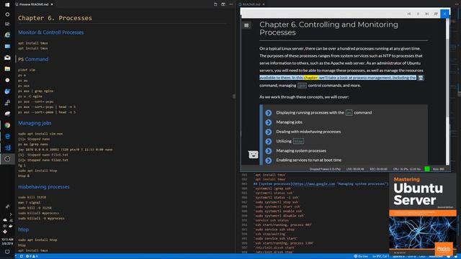Show hidden system tray icons chevron
The height and width of the screenshot is (259, 461).
pos(11,214)
